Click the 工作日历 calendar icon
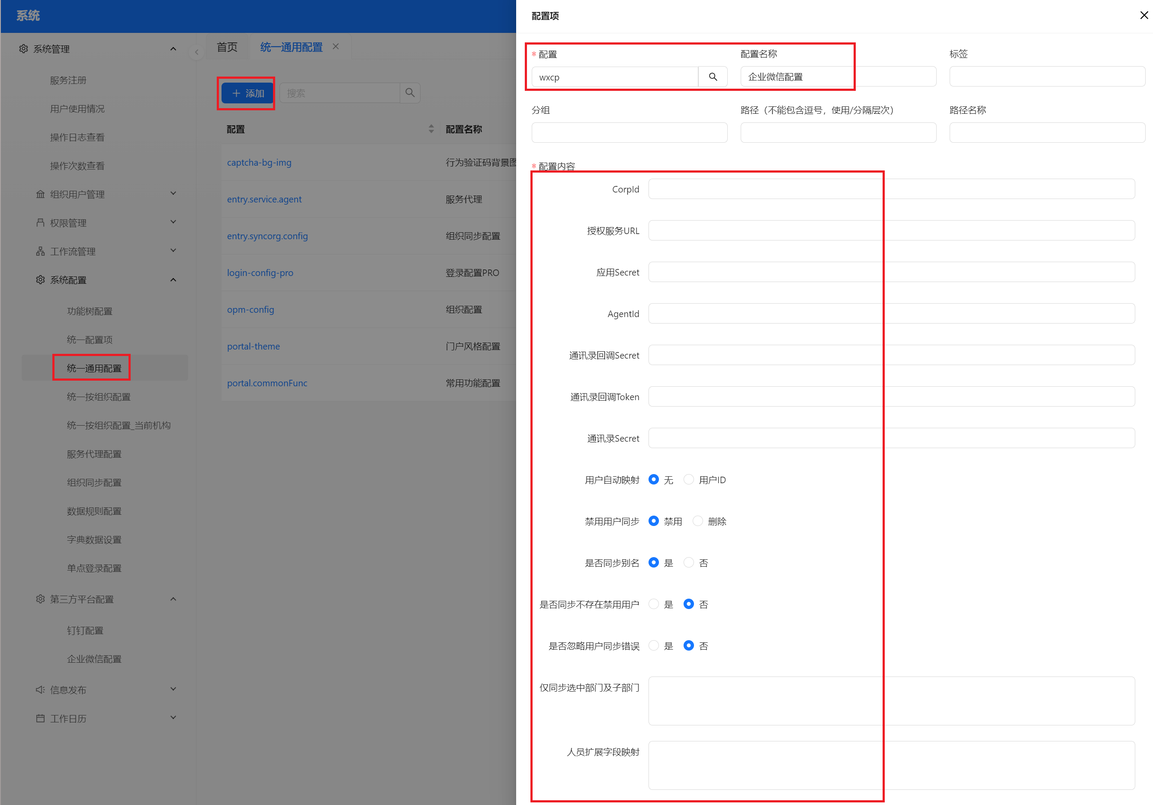1153x805 pixels. [40, 718]
